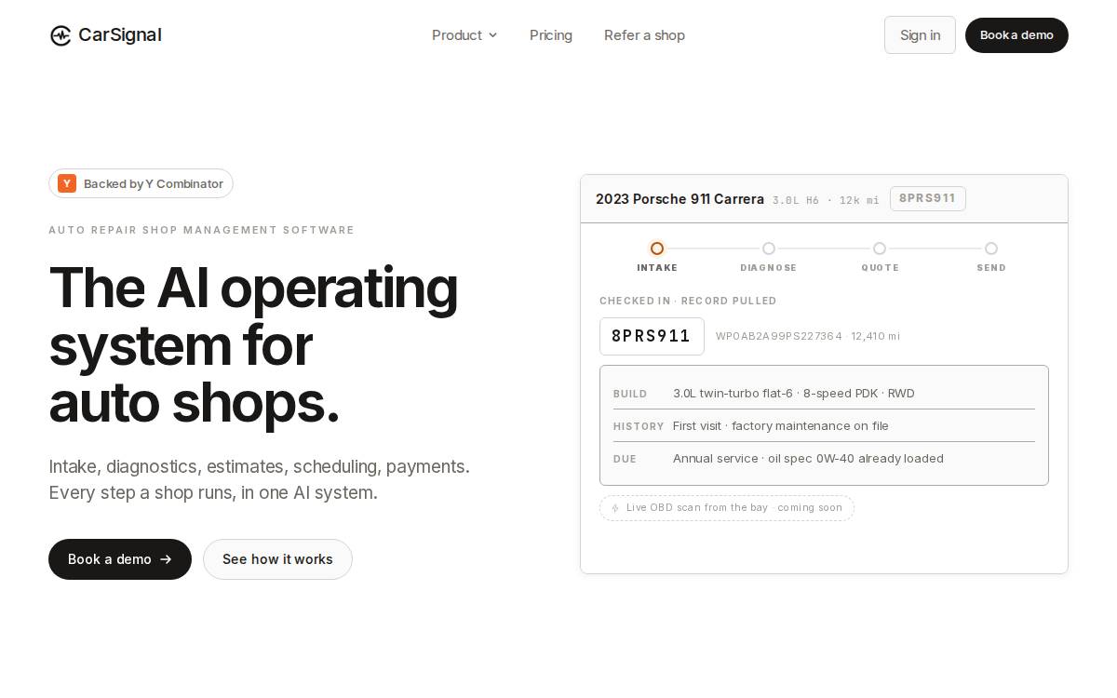Click the Auto Repair Shop Management Software label

point(201,230)
